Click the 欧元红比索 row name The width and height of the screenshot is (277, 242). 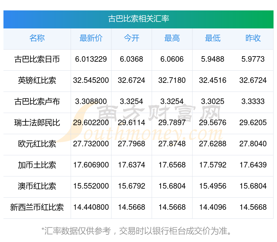click(x=37, y=144)
